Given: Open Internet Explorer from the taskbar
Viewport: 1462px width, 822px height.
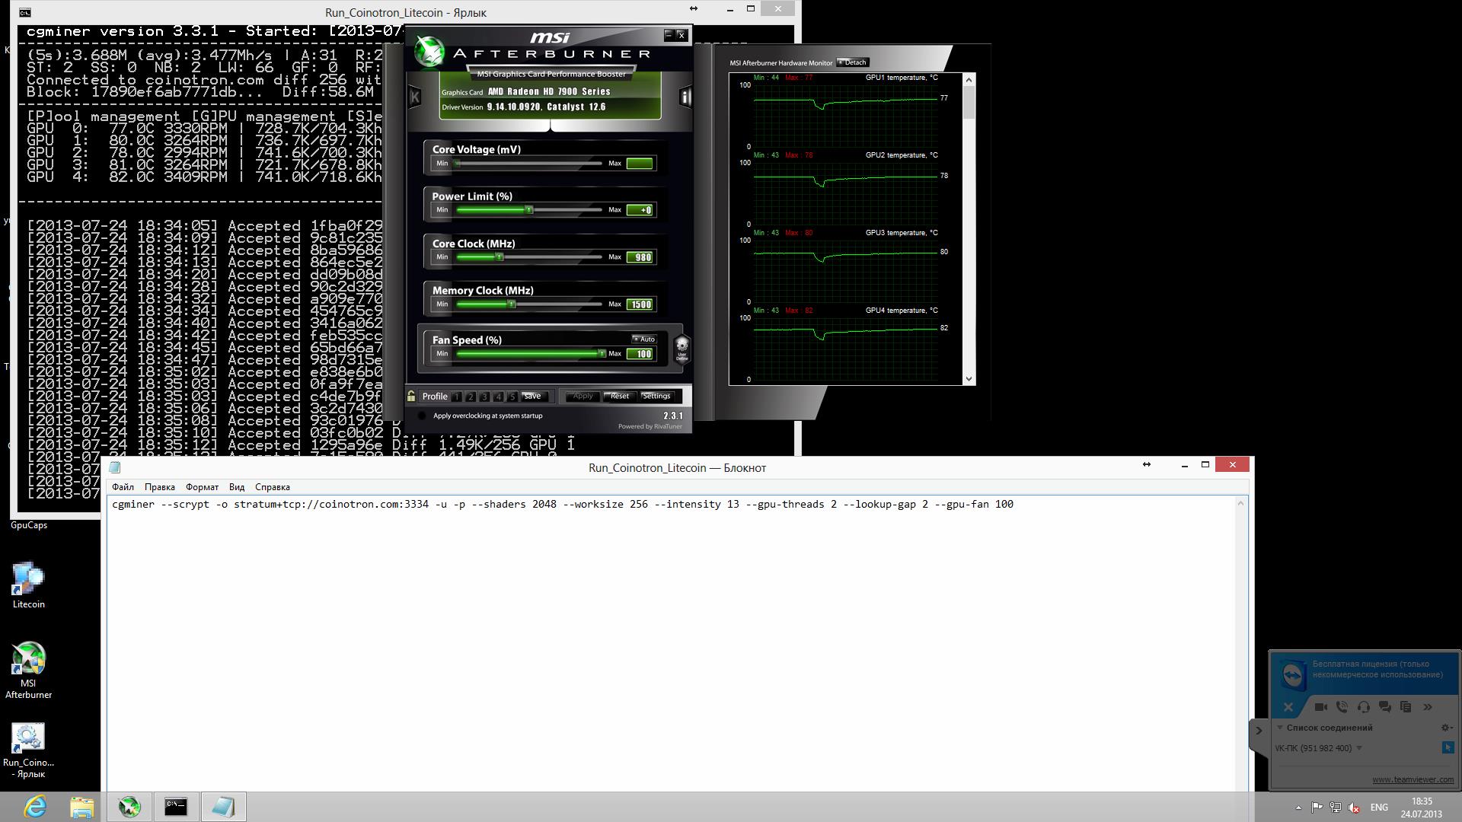Looking at the screenshot, I should point(35,807).
